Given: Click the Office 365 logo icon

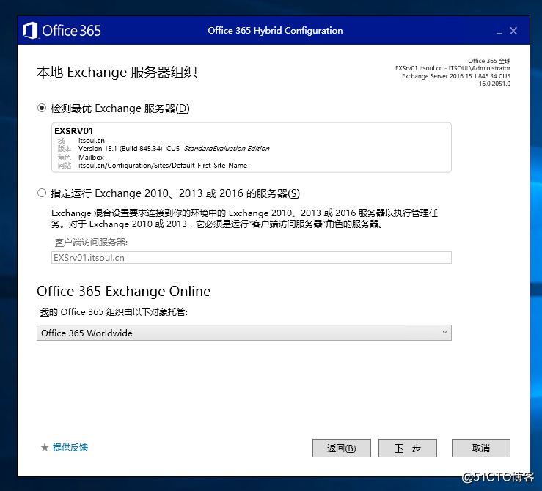Looking at the screenshot, I should coord(30,30).
